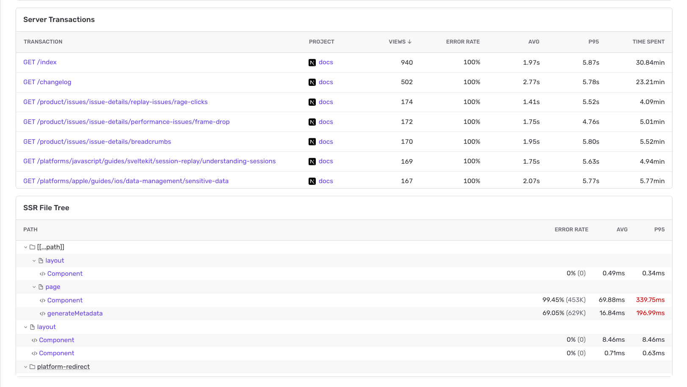Screen dimensions: 687x387
Task: Click the platform-redirect folder icon
Action: [32, 367]
